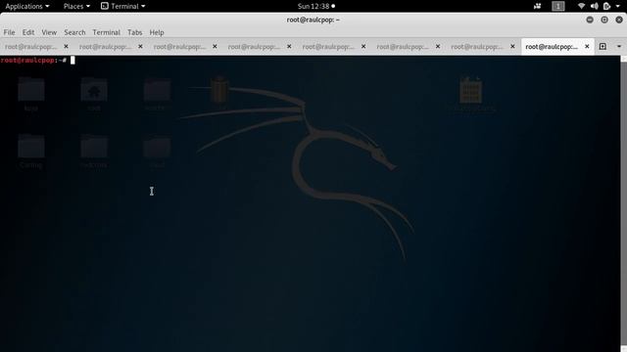This screenshot has width=627, height=352.
Task: Open the tab list dropdown arrow
Action: 618,46
